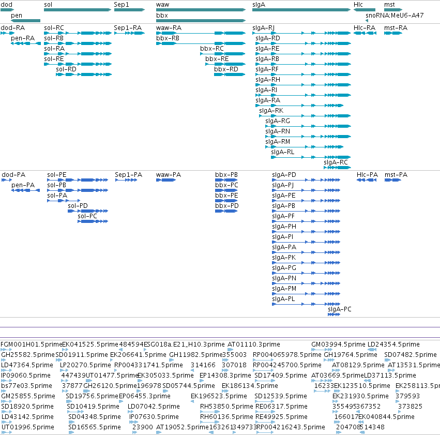Click the slgA-RD transcript
440x435 pixels.
(x=304, y=43)
